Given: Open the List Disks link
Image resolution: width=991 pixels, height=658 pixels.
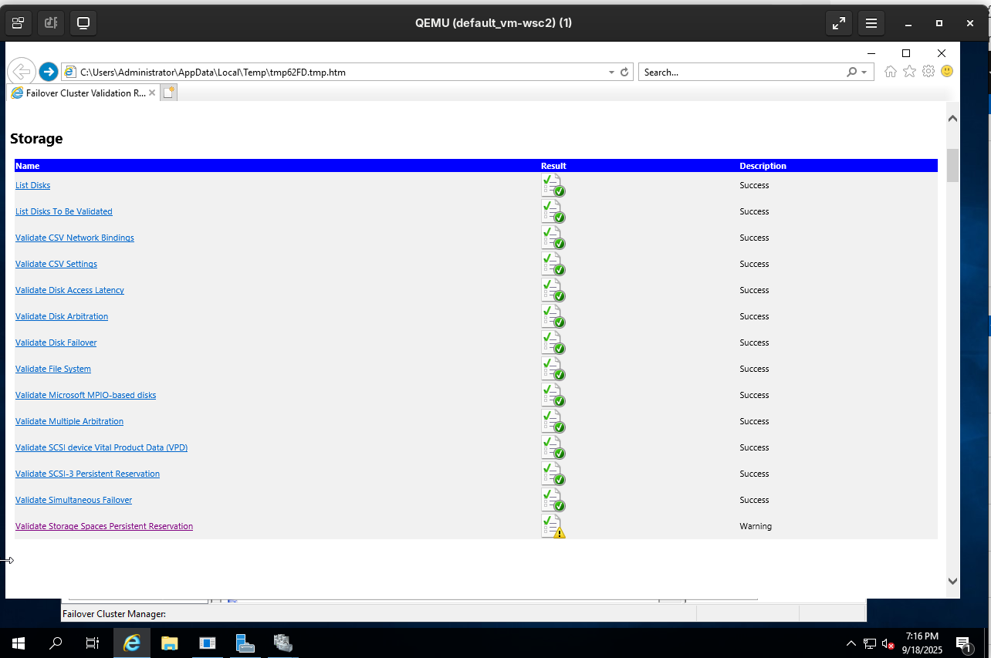Looking at the screenshot, I should (x=32, y=185).
